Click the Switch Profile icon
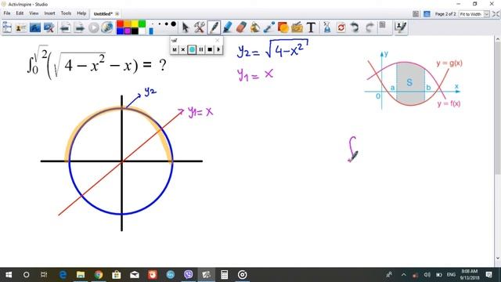501x282 pixels. click(21, 28)
